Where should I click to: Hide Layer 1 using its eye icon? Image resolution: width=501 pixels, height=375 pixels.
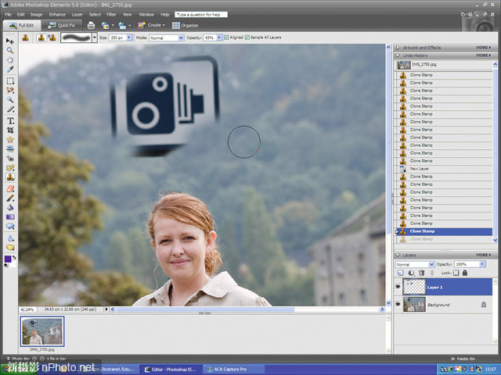pyautogui.click(x=398, y=287)
